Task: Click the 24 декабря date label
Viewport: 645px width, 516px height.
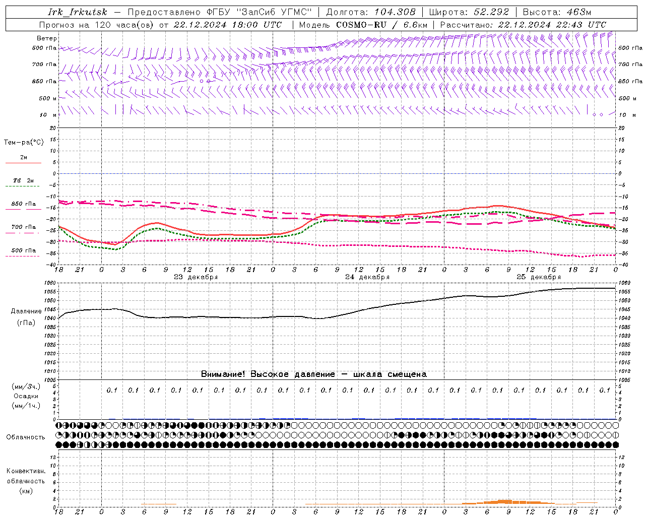Action: [367, 277]
